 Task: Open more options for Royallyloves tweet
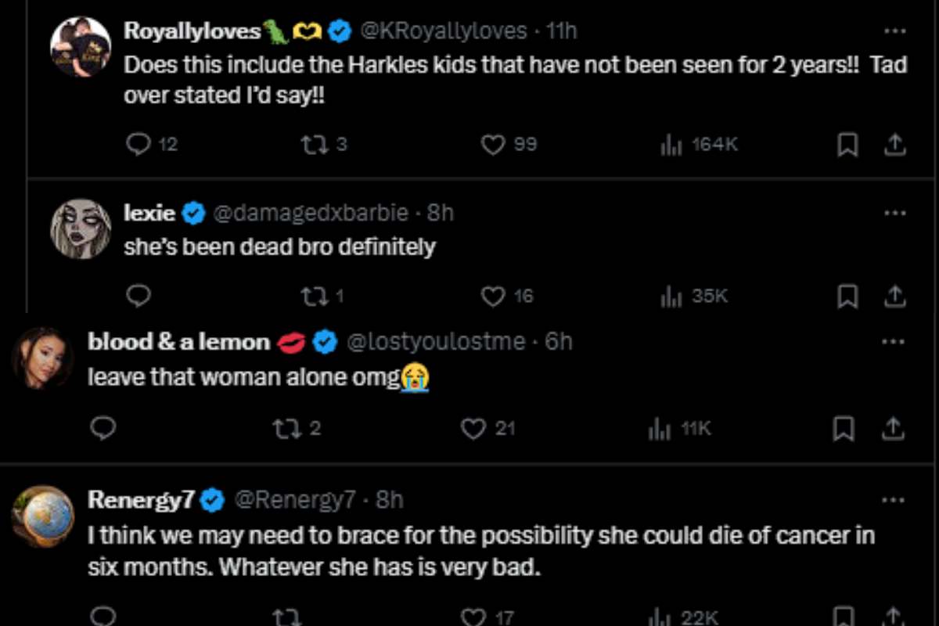coord(894,31)
